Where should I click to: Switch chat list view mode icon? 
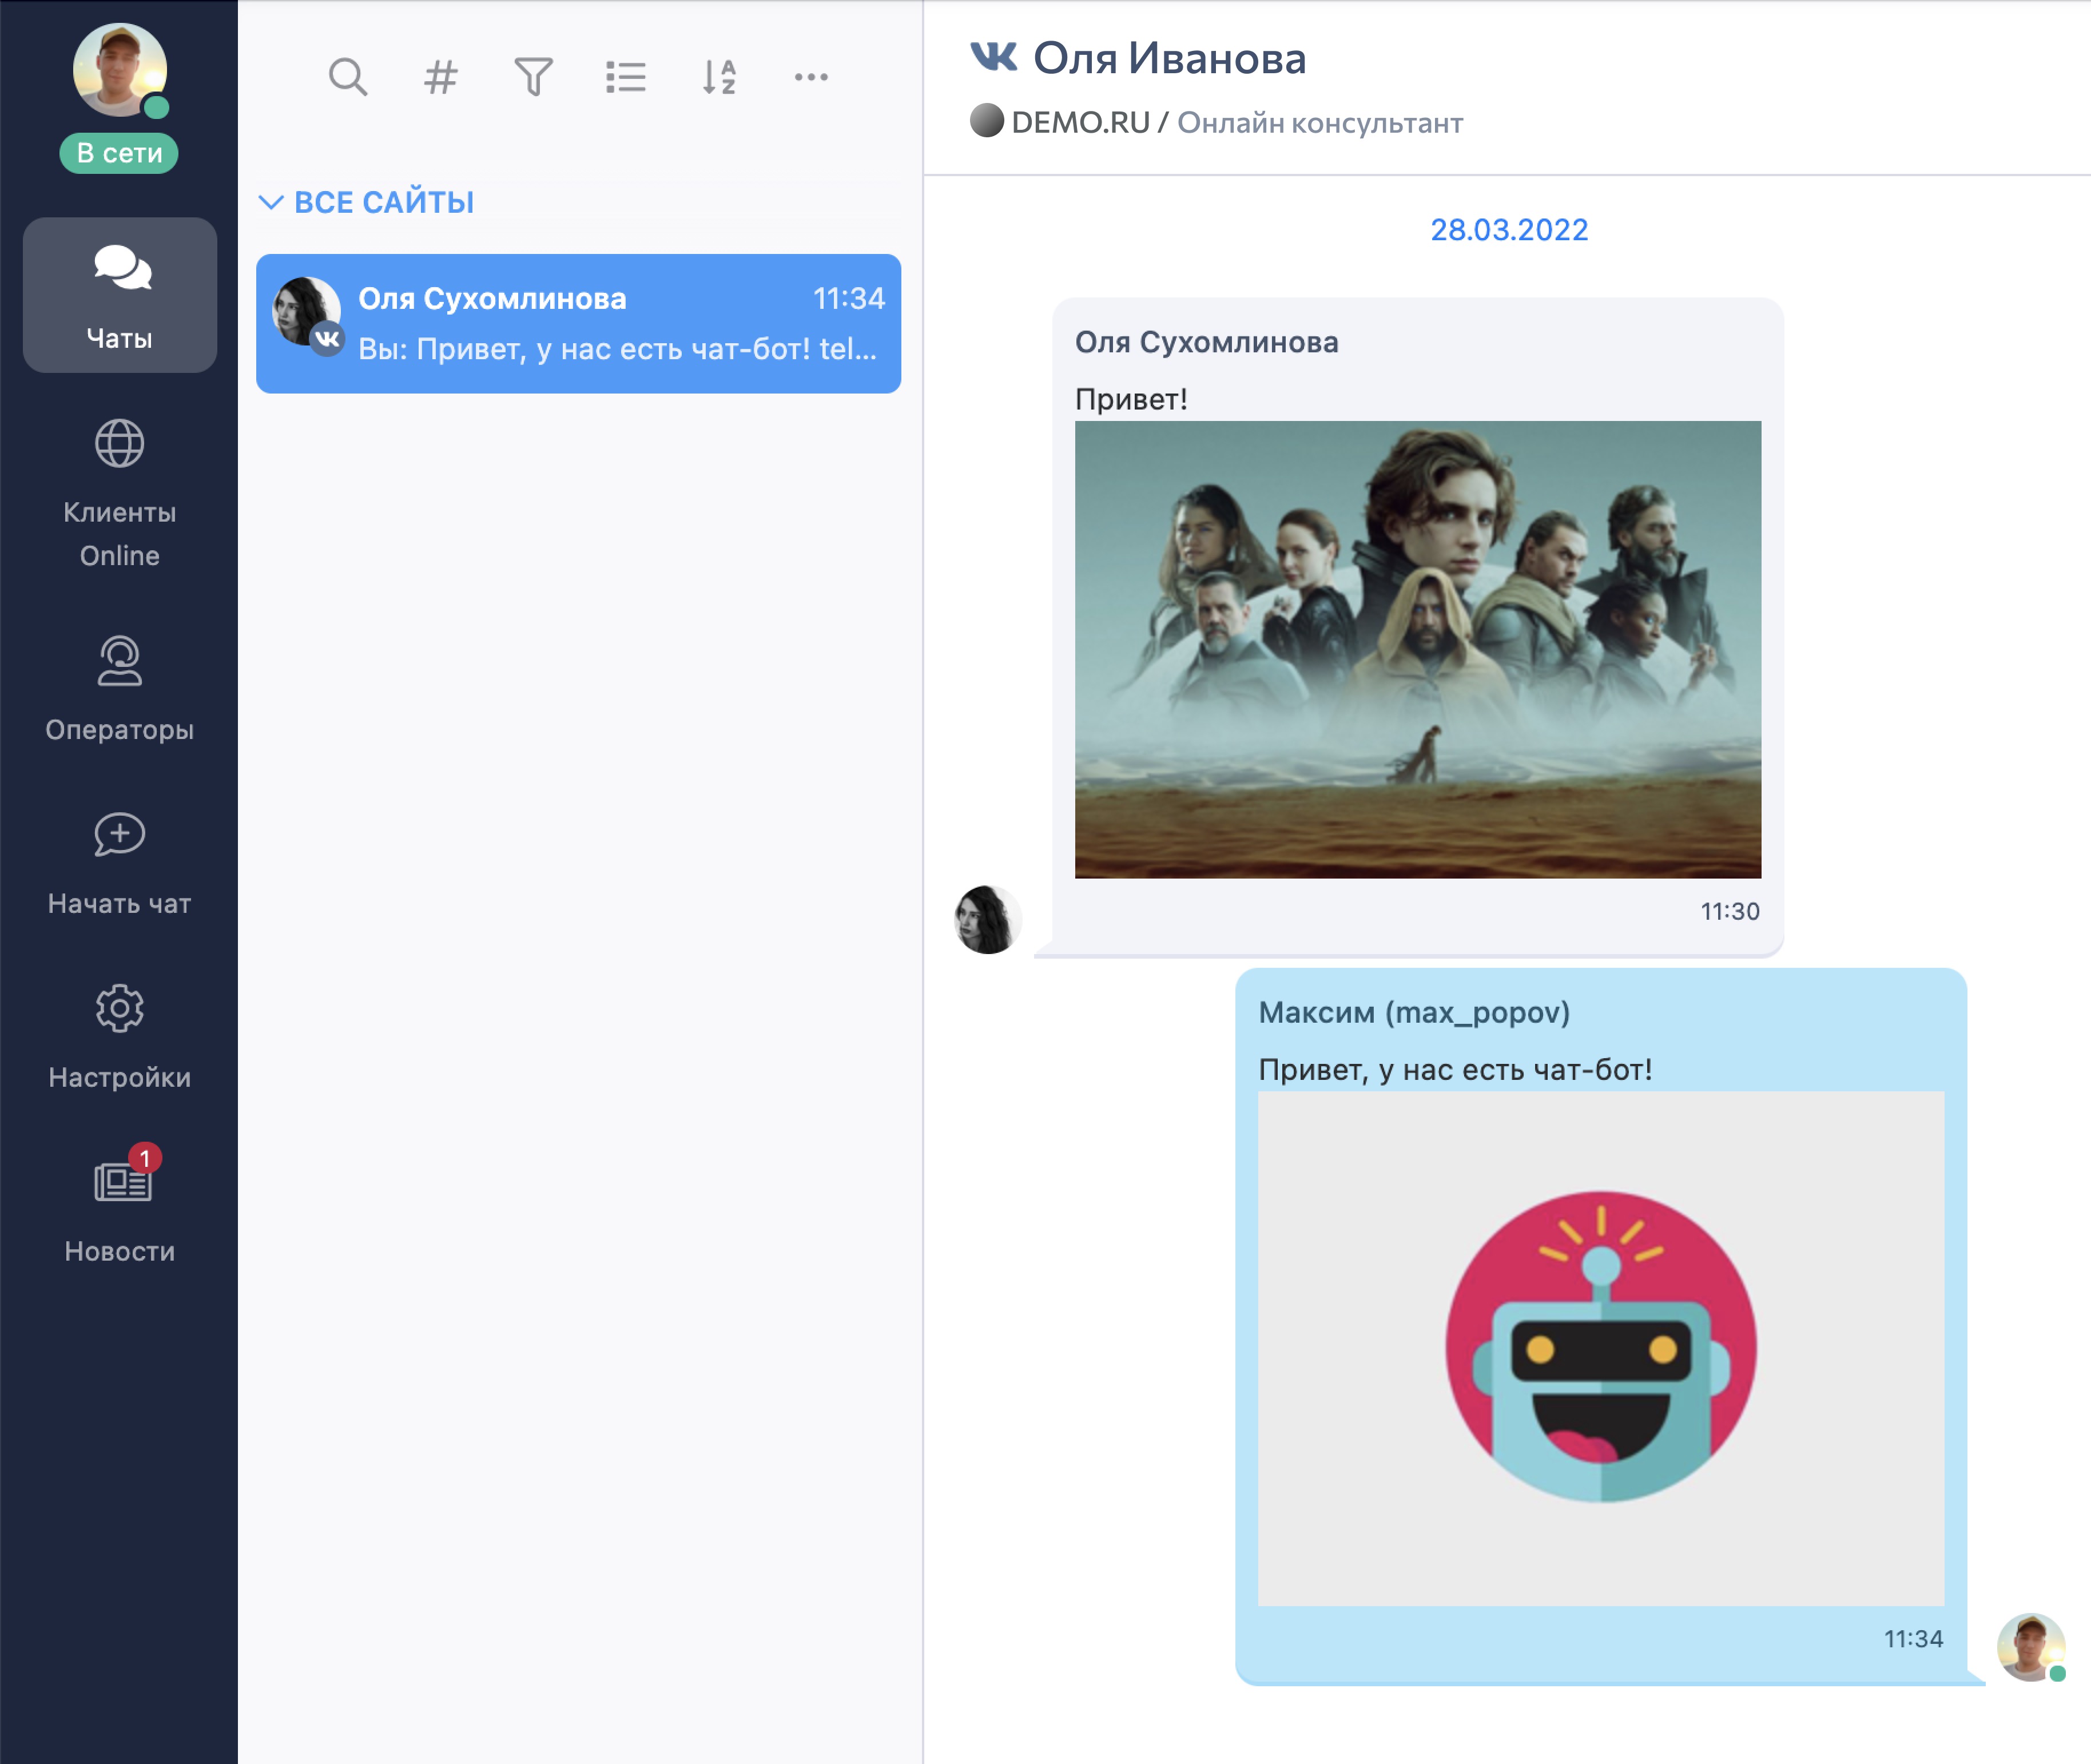click(x=626, y=77)
